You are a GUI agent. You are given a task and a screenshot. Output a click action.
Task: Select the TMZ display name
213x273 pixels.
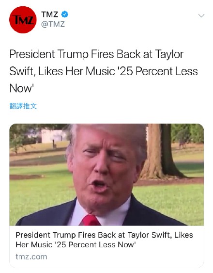[x=49, y=14]
